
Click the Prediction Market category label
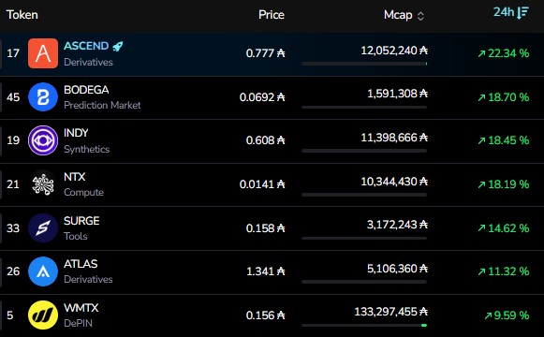[102, 106]
